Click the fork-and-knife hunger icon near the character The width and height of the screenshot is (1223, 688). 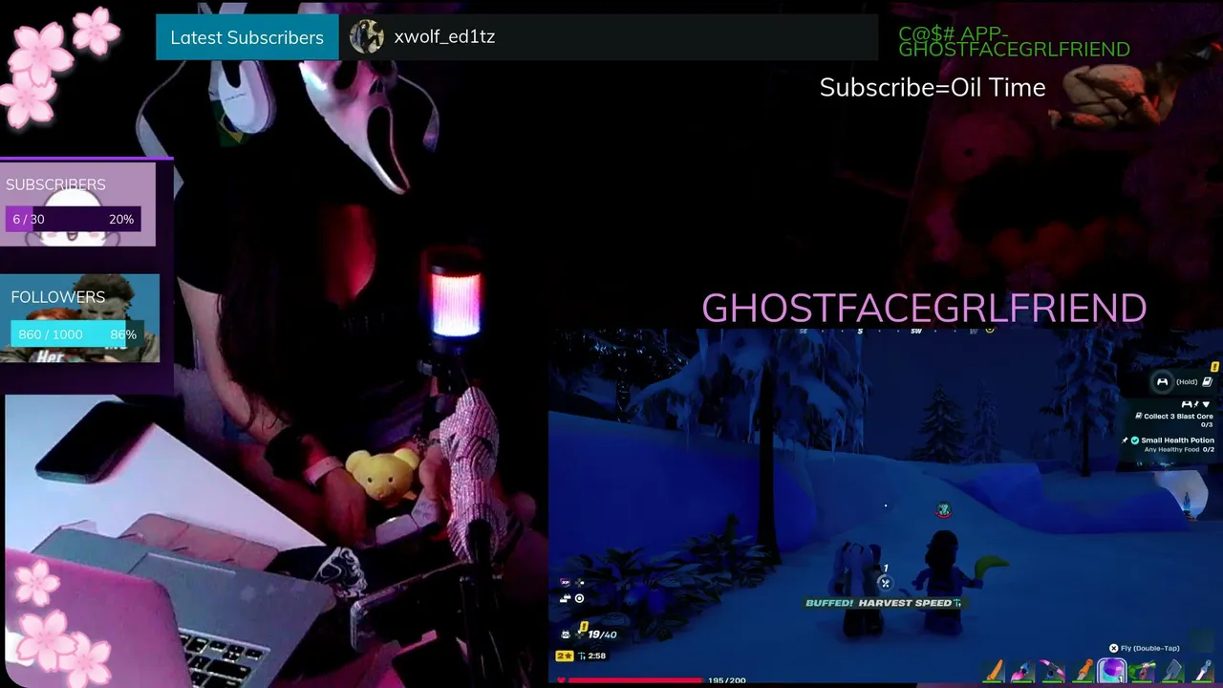(885, 583)
